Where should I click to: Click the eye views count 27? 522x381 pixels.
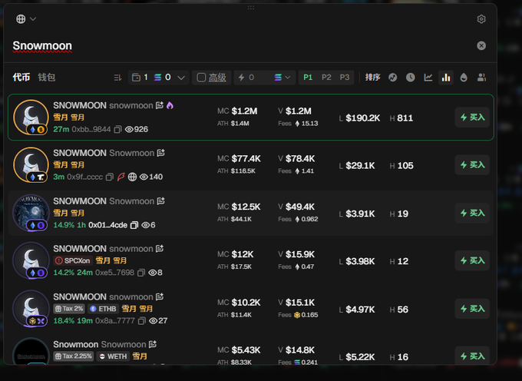[158, 321]
